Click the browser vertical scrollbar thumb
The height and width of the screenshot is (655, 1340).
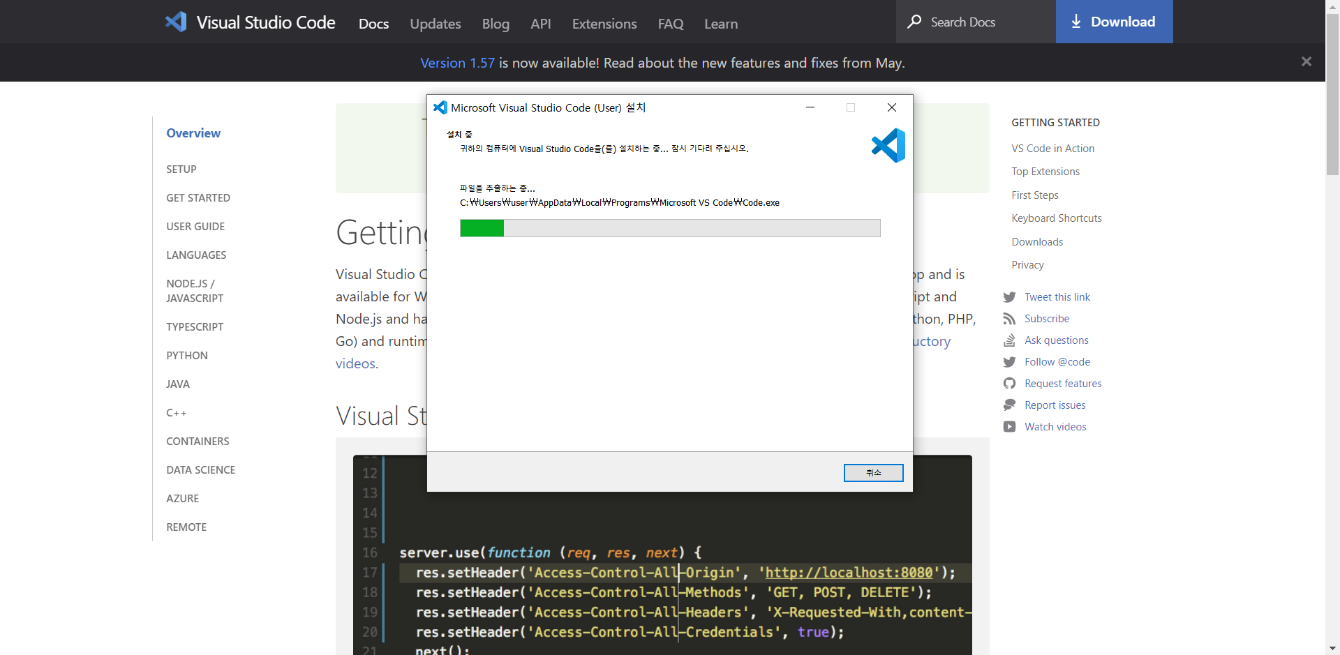(1332, 94)
